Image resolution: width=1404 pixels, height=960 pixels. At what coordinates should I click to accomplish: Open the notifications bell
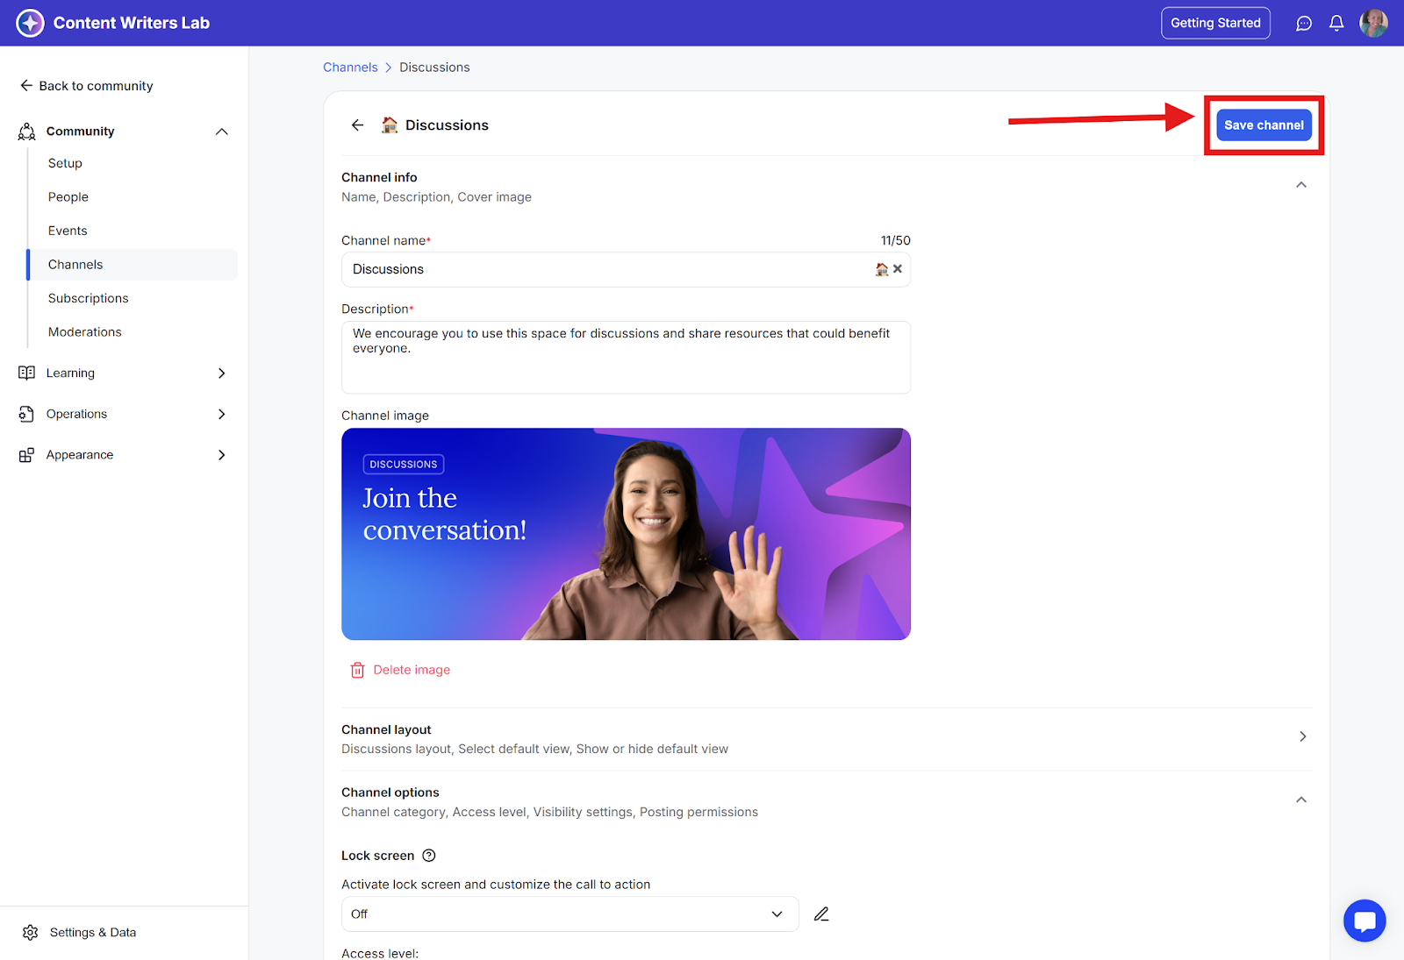tap(1336, 24)
